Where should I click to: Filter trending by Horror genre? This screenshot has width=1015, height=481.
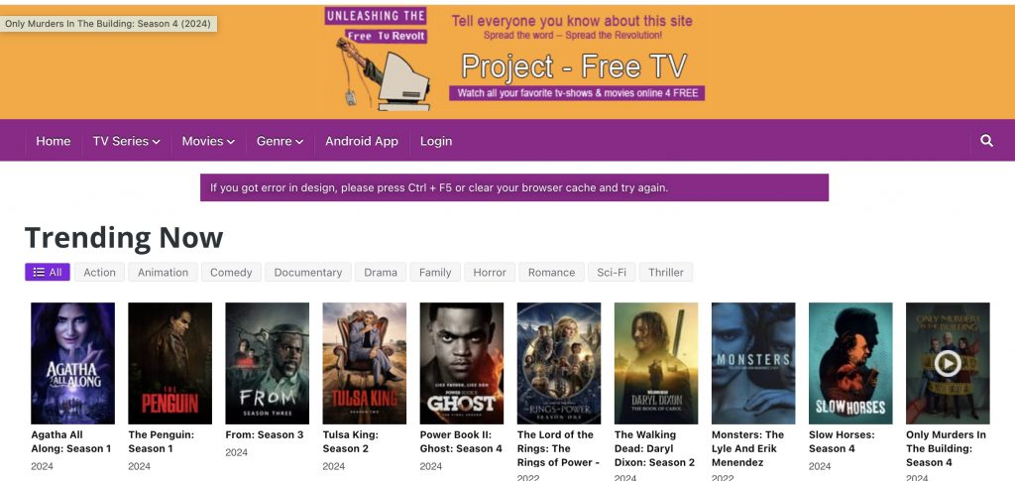pyautogui.click(x=490, y=272)
